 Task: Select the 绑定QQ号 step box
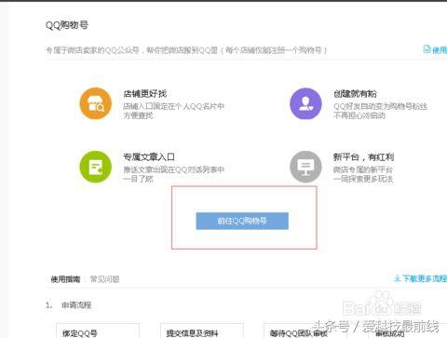[98, 331]
